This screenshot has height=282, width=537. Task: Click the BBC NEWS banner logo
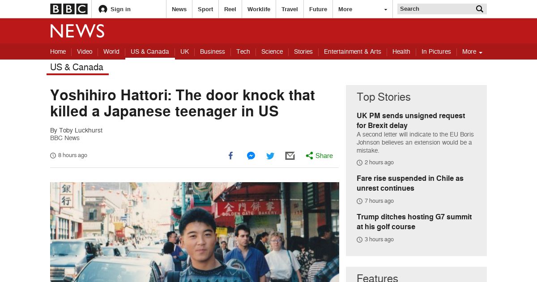[x=77, y=31]
